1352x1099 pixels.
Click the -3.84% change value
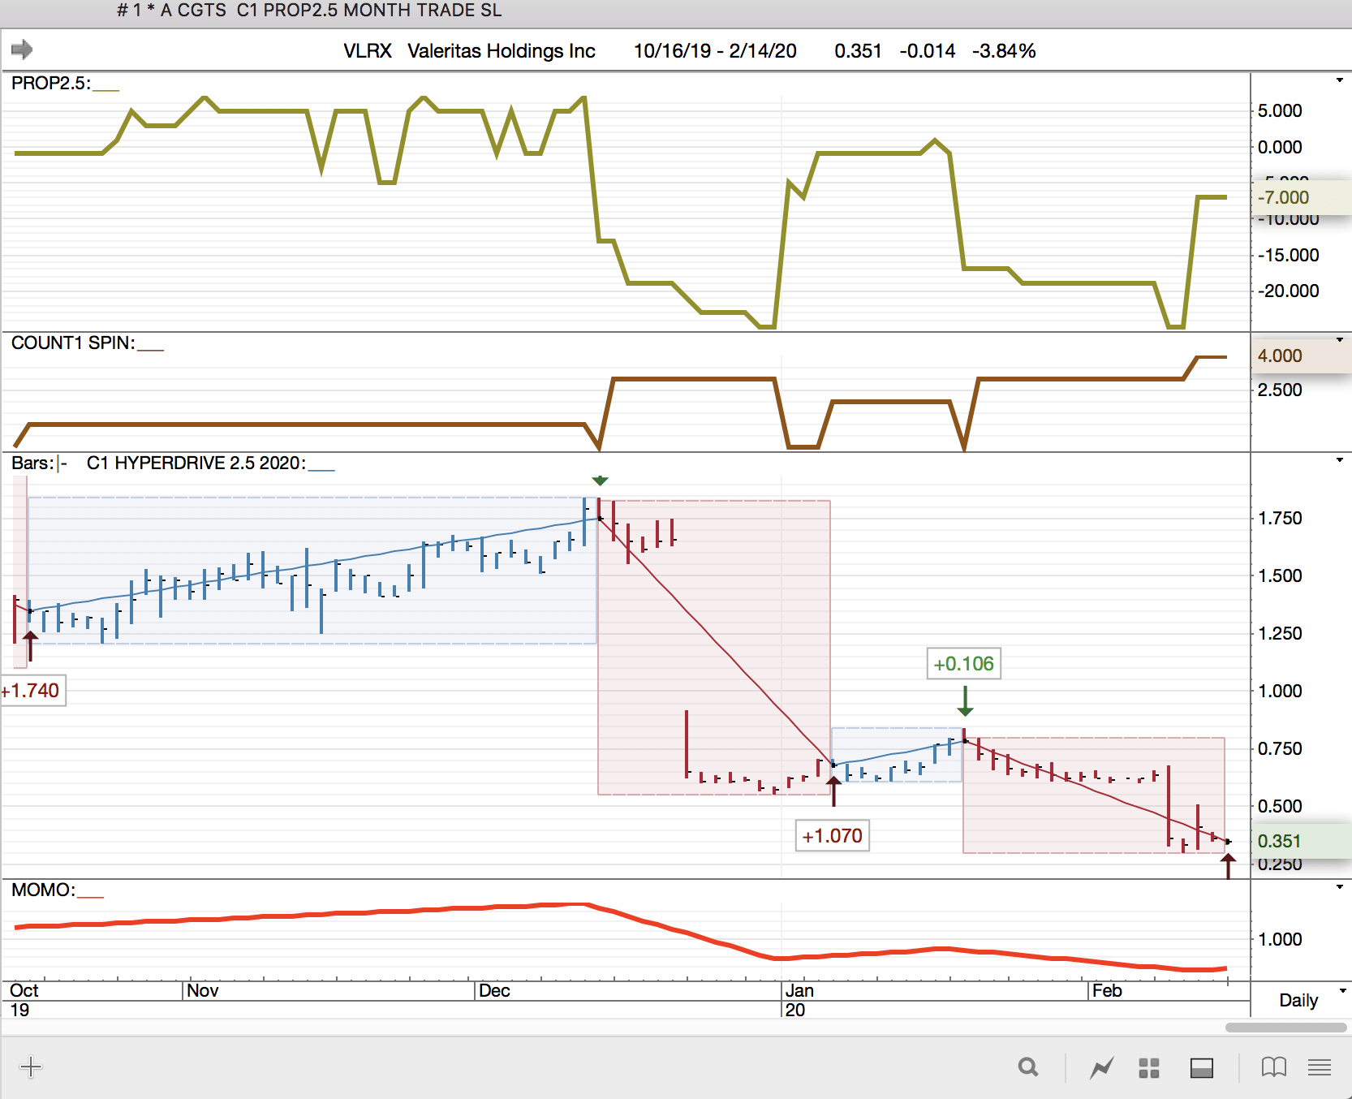coord(1004,50)
